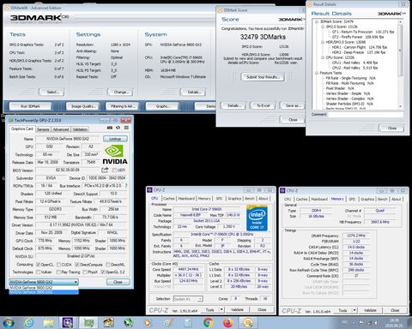Open the Socket #1 selection dropdown

click(188, 299)
